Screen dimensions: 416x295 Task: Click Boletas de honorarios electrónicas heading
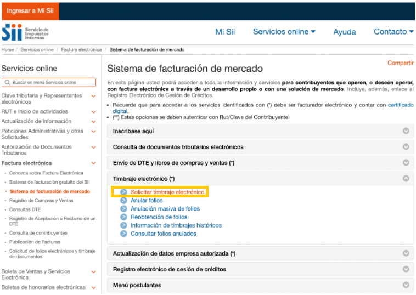click(x=43, y=287)
